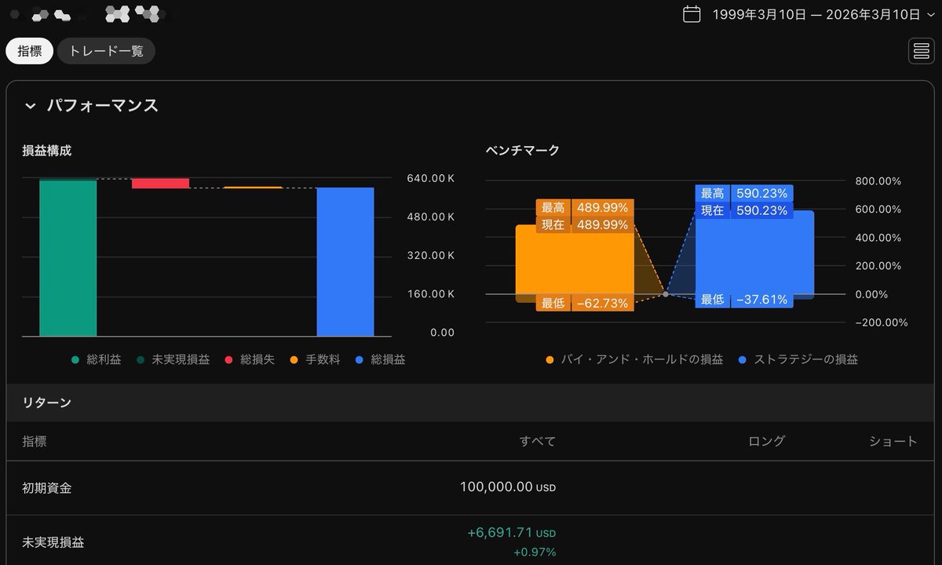
Task: Click the パフォーマンス section title
Action: coord(102,106)
